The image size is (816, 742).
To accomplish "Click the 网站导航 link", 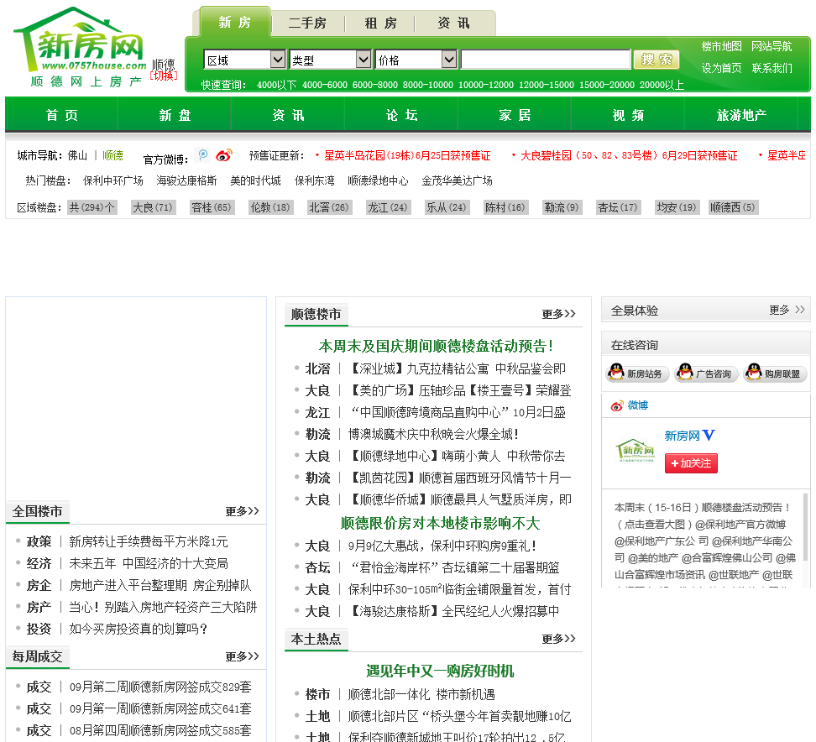I will (772, 46).
